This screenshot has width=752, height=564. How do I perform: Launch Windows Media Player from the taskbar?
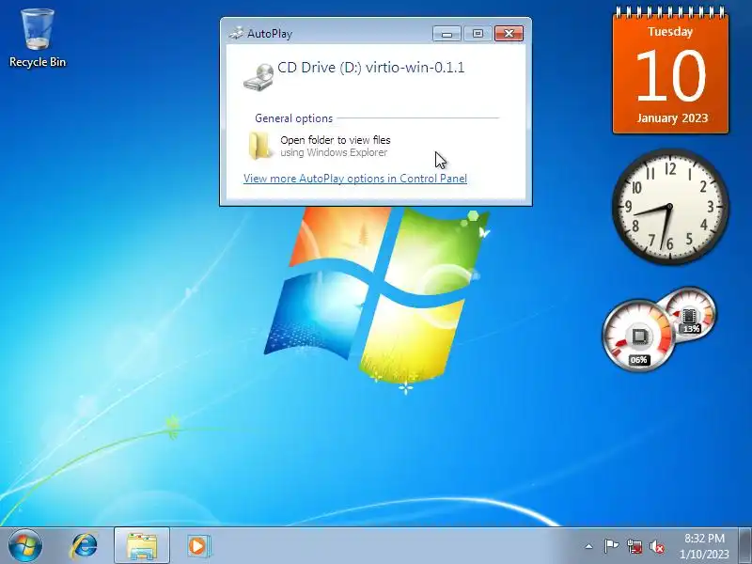pyautogui.click(x=198, y=546)
